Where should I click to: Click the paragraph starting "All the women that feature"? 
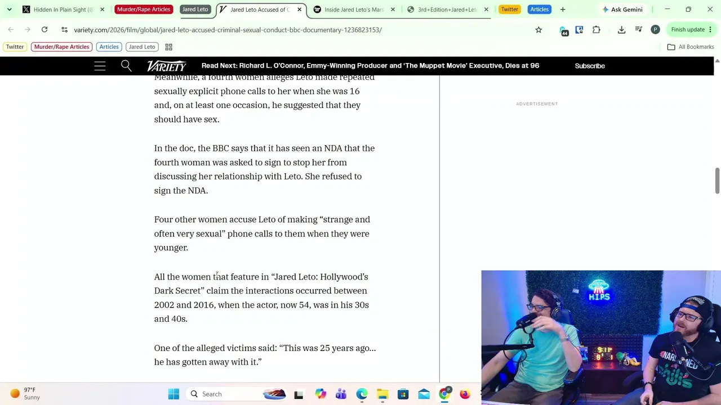pyautogui.click(x=261, y=298)
